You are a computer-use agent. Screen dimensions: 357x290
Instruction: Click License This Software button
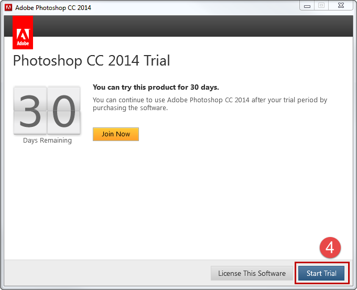(252, 273)
